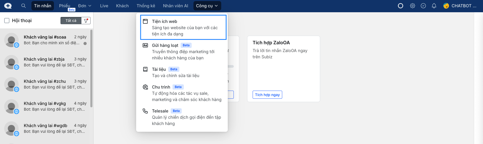483x144 pixels.
Task: Go to the Nhân viên AI page
Action: [175, 6]
